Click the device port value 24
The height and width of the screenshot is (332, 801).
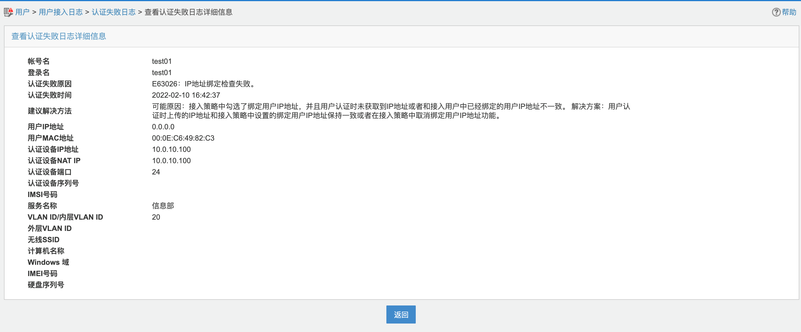(156, 172)
